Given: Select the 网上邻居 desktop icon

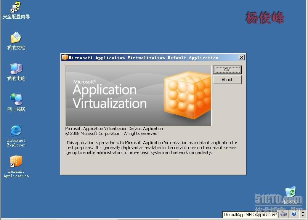Looking at the screenshot, I should point(16,103).
